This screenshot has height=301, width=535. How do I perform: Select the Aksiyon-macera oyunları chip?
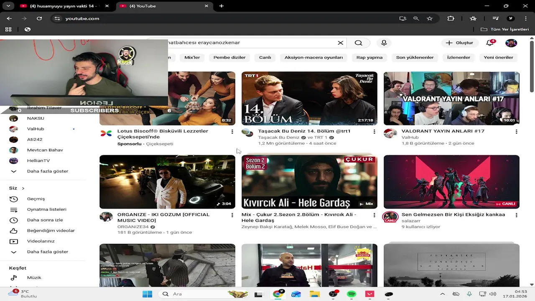313,57
